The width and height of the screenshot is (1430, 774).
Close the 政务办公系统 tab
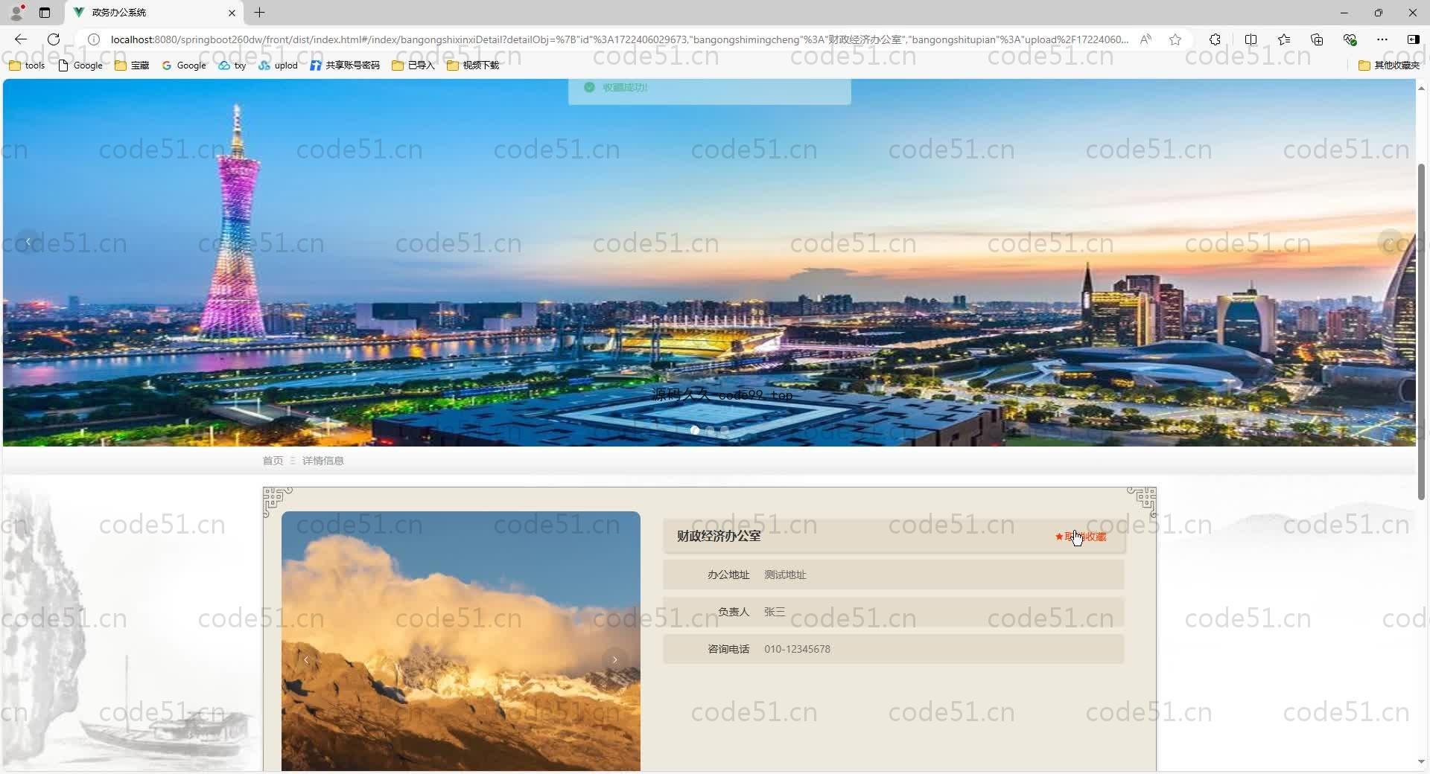pyautogui.click(x=232, y=13)
